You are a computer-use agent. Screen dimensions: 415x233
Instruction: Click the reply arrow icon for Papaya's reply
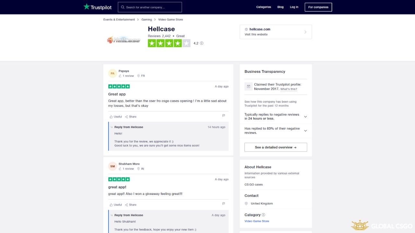click(112, 127)
